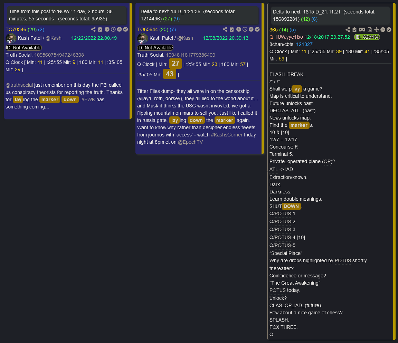
Task: Click Kash Patel avatar on 12/08/2022 post
Action: [x=143, y=38]
